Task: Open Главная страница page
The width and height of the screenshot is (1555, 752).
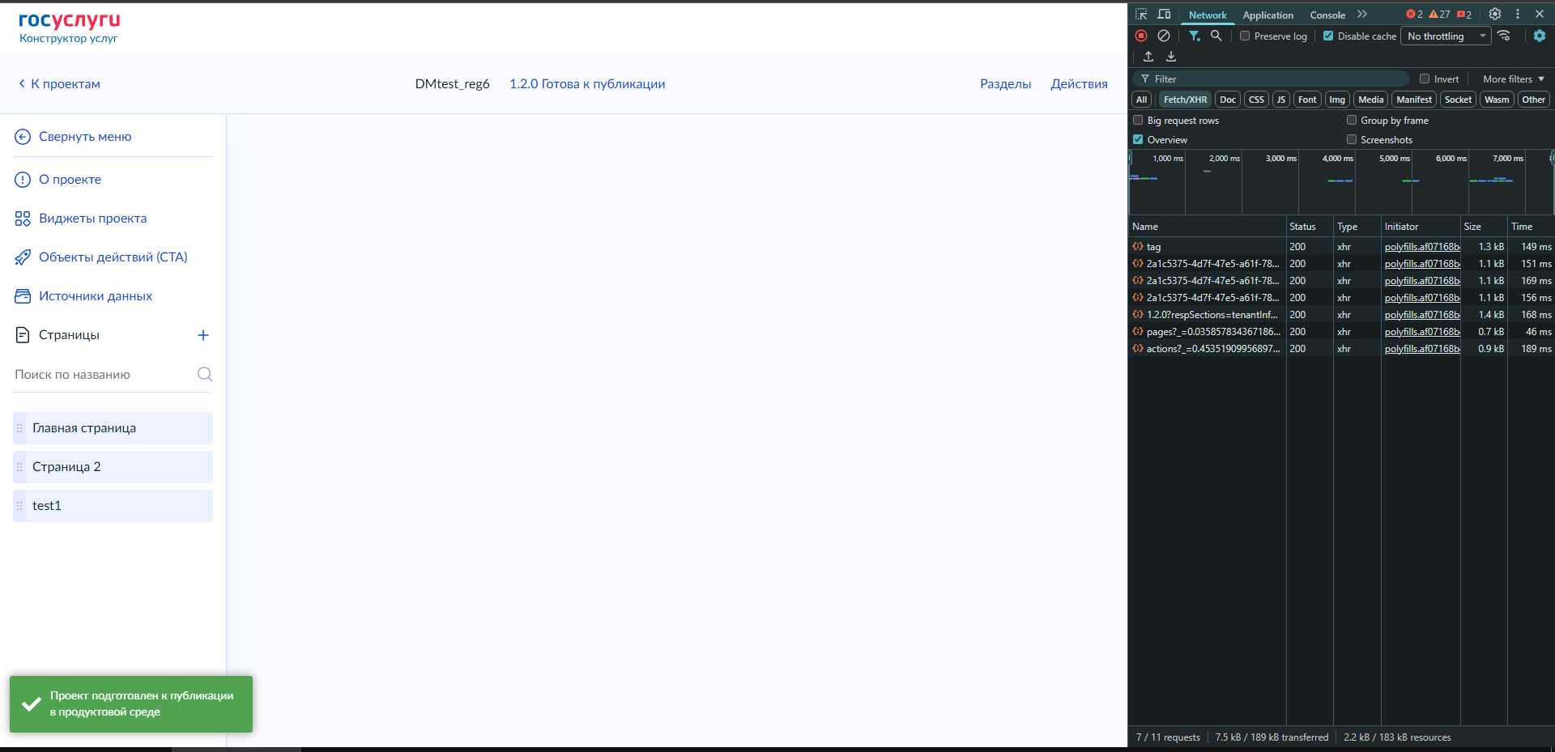Action: click(113, 428)
